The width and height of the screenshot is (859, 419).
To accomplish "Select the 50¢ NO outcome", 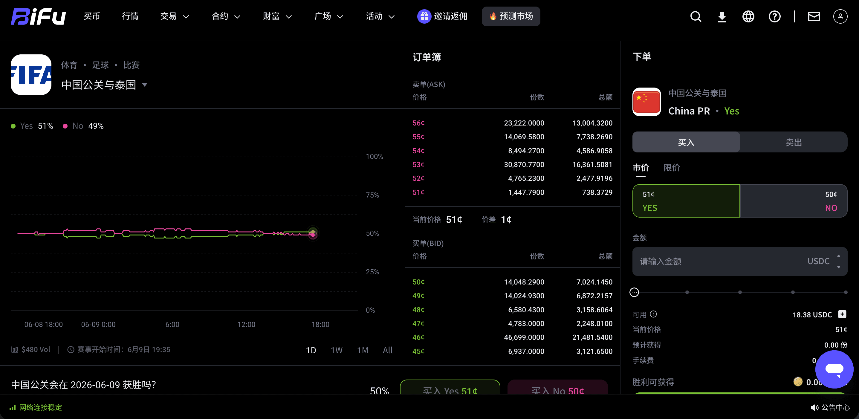I will pos(794,201).
